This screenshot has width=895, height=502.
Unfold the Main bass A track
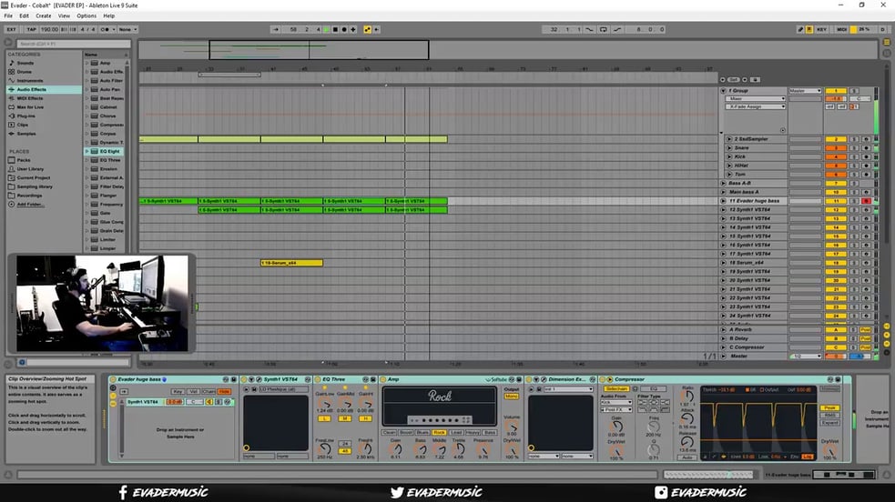tap(723, 192)
